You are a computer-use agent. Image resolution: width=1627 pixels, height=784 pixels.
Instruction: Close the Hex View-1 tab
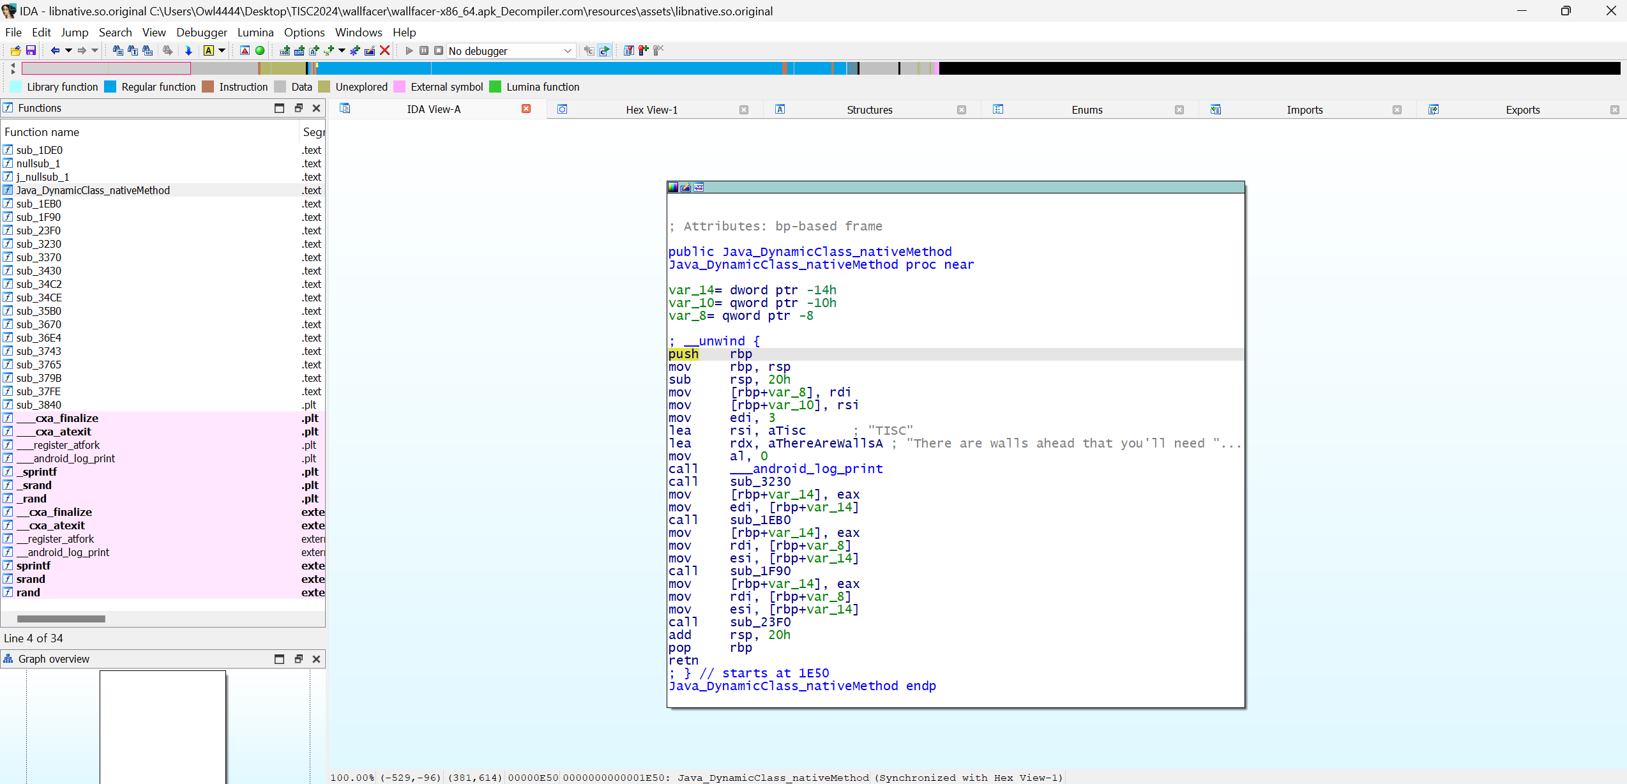pos(744,110)
